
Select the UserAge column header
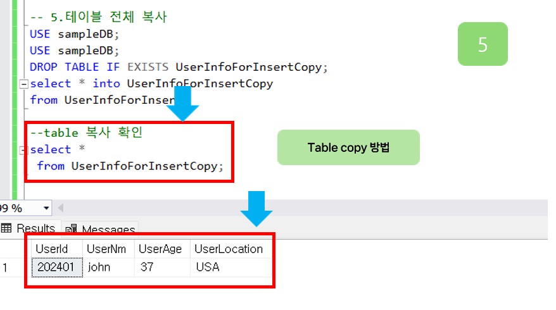162,249
